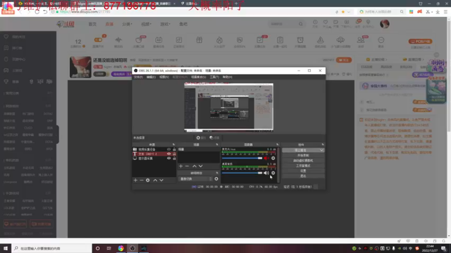The width and height of the screenshot is (451, 253).
Task: Toggle the stream switch icon in Douyu toolbar
Action: pos(98,40)
